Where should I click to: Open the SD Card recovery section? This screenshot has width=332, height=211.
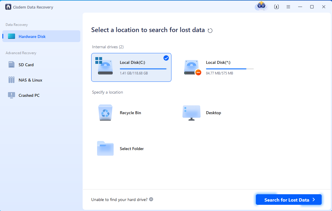click(26, 65)
